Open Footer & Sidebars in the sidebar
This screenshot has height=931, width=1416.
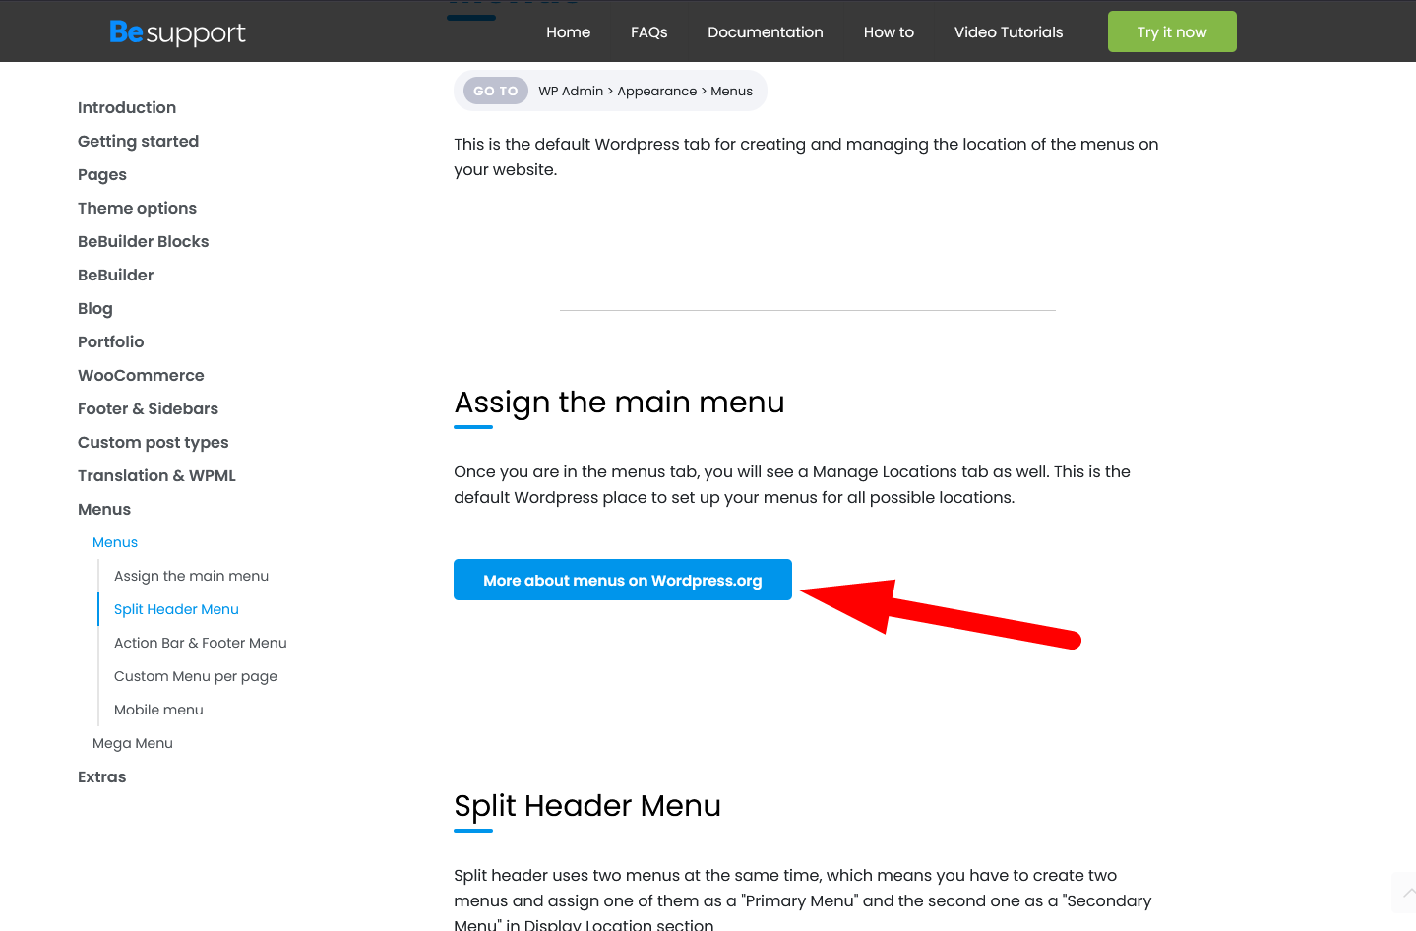(148, 408)
